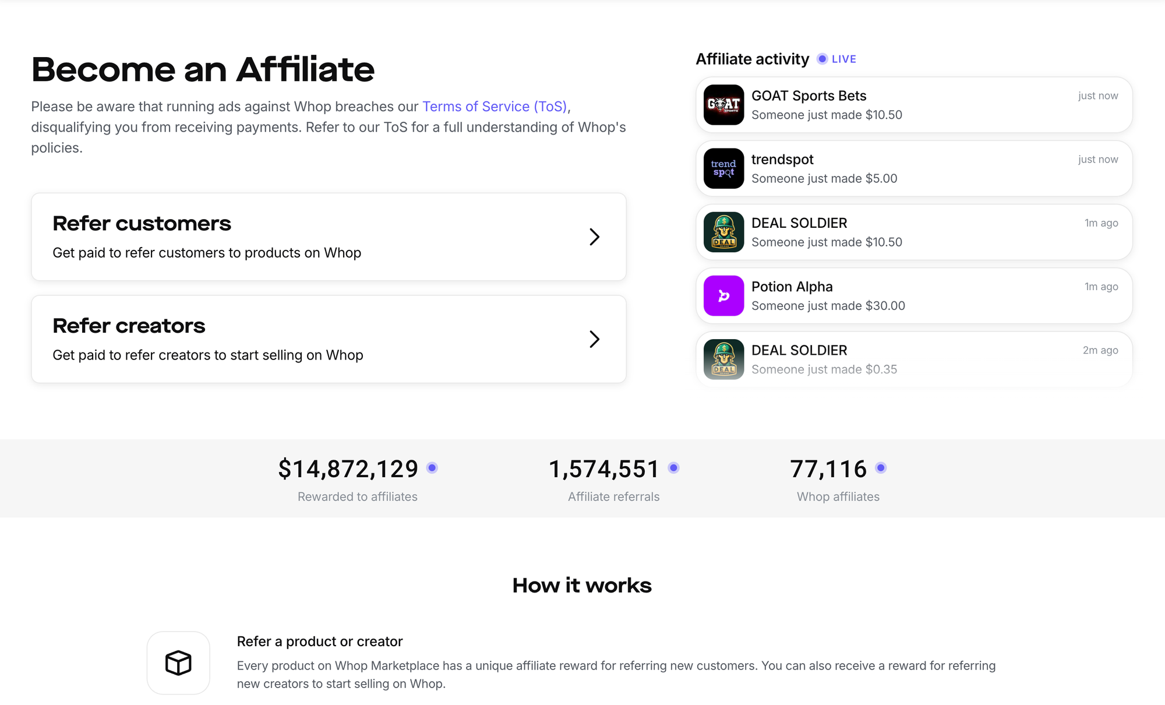Click the purple Potion Alpha icon
The image size is (1165, 705).
coord(723,296)
